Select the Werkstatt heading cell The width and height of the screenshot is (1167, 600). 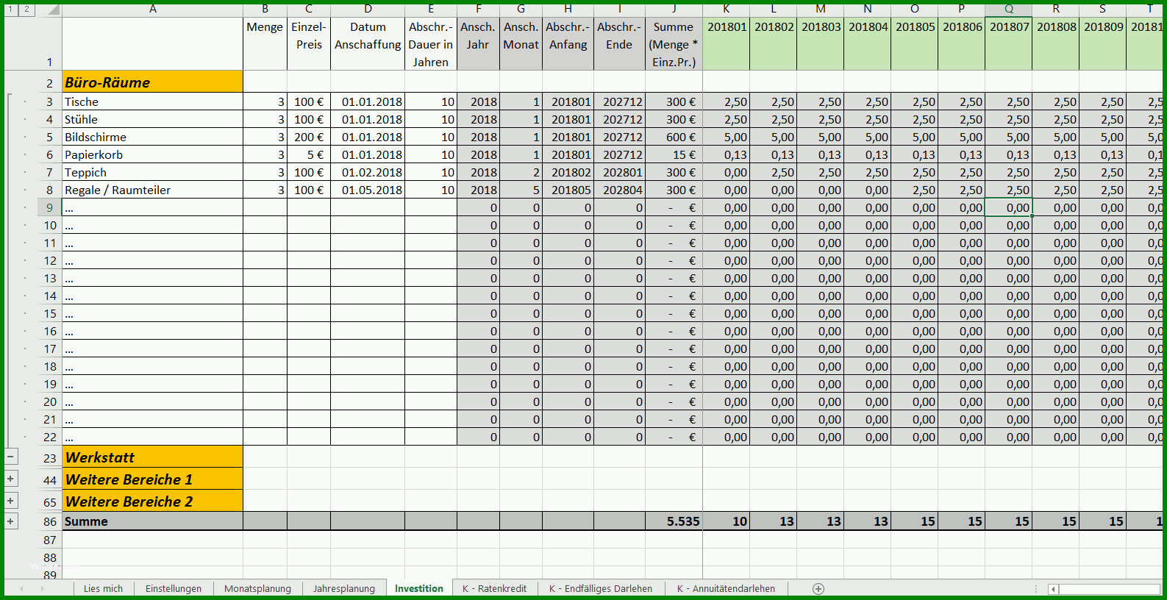[152, 457]
